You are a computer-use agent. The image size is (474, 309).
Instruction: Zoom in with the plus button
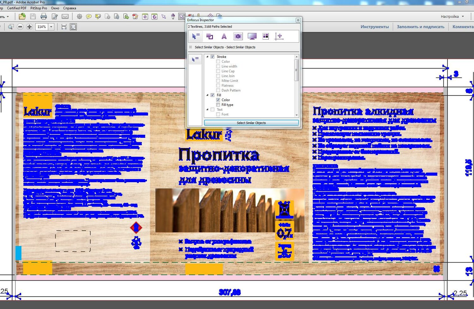[29, 27]
